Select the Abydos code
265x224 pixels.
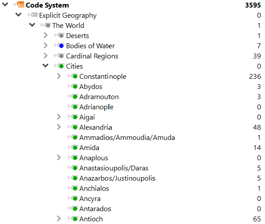click(91, 87)
